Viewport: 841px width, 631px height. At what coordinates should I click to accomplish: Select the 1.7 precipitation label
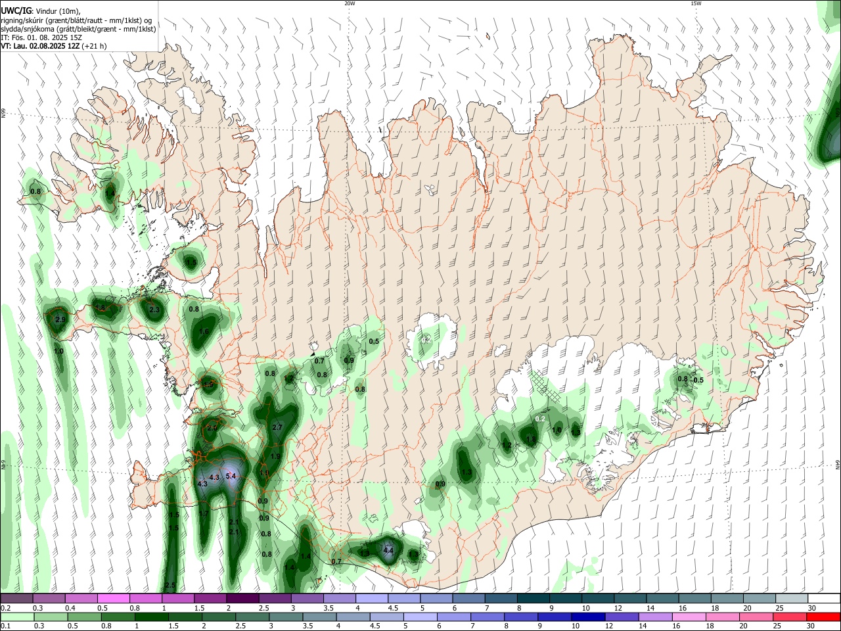coord(204,513)
